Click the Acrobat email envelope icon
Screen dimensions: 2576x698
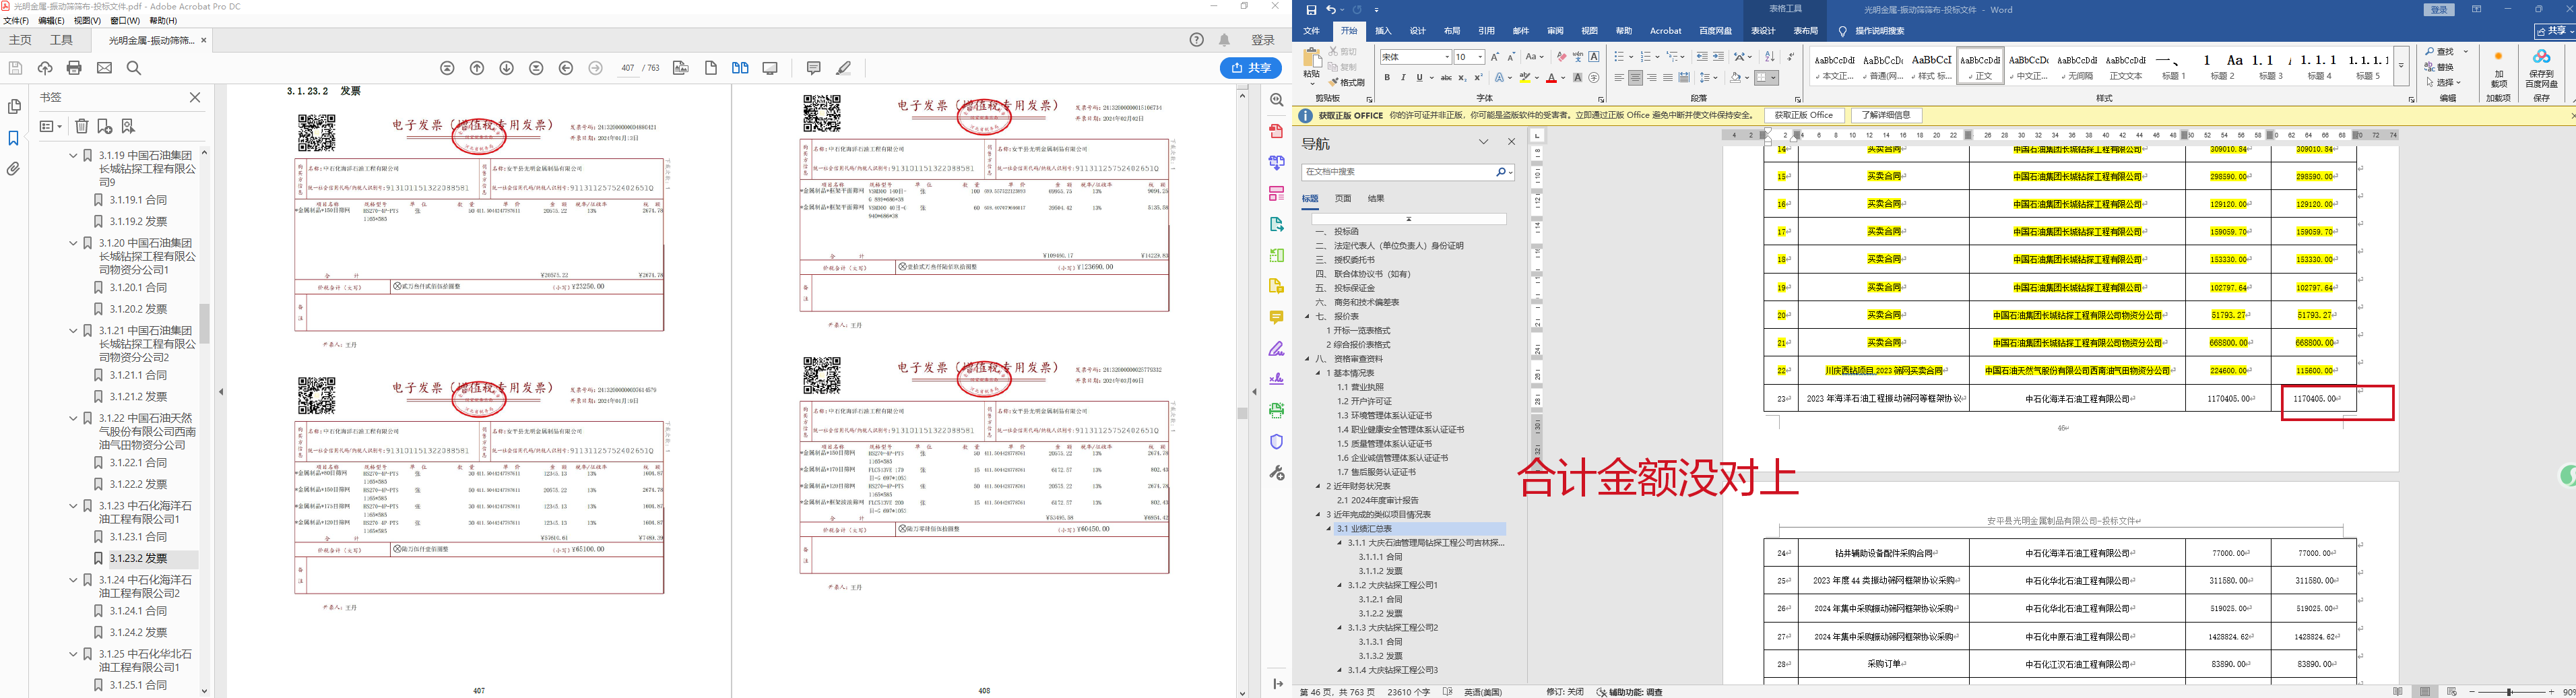tap(104, 68)
